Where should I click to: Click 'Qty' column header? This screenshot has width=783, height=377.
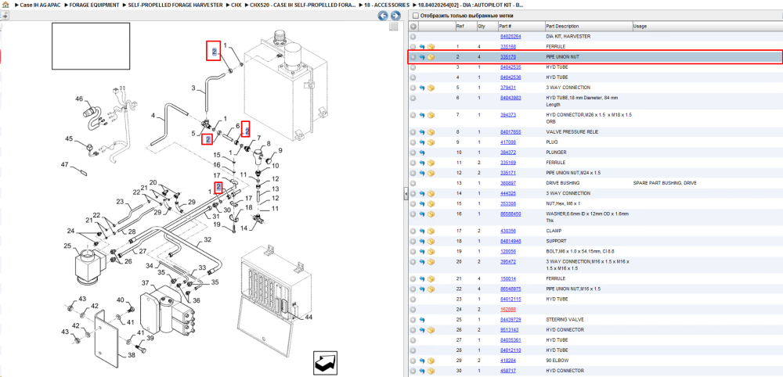[x=482, y=26]
